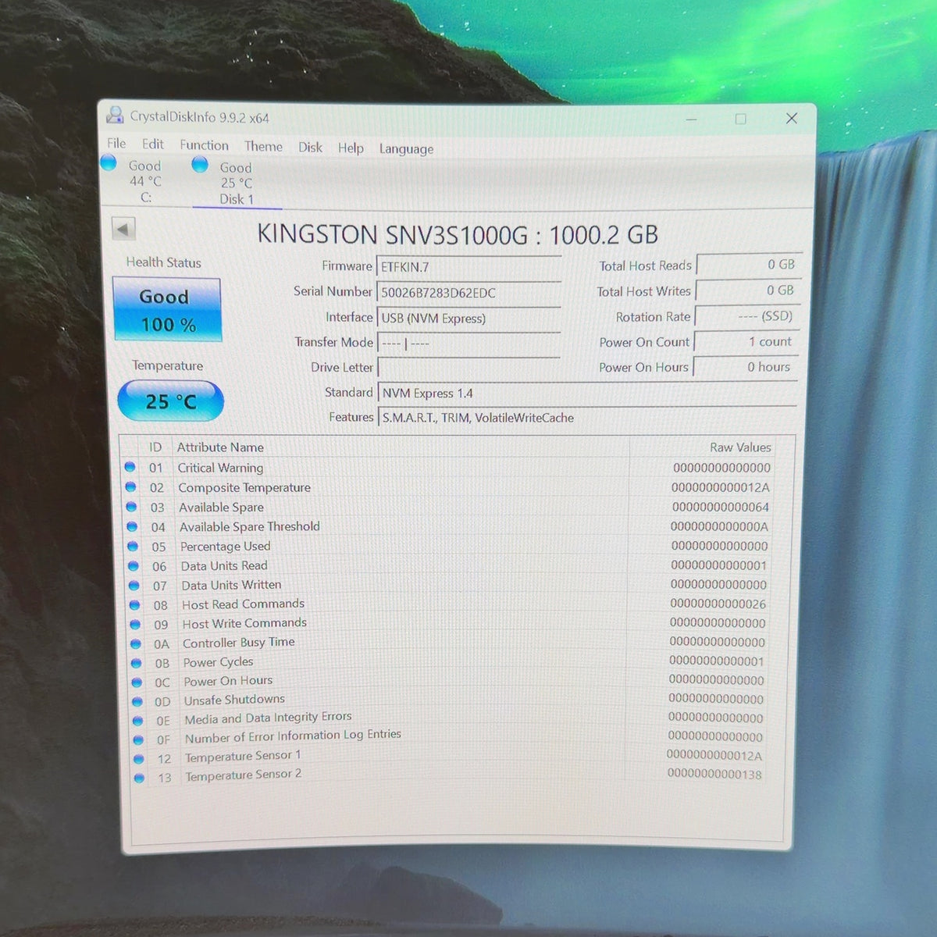Screen dimensions: 937x937
Task: Click the status dot for Temperature Sensor 1
Action: click(x=139, y=758)
